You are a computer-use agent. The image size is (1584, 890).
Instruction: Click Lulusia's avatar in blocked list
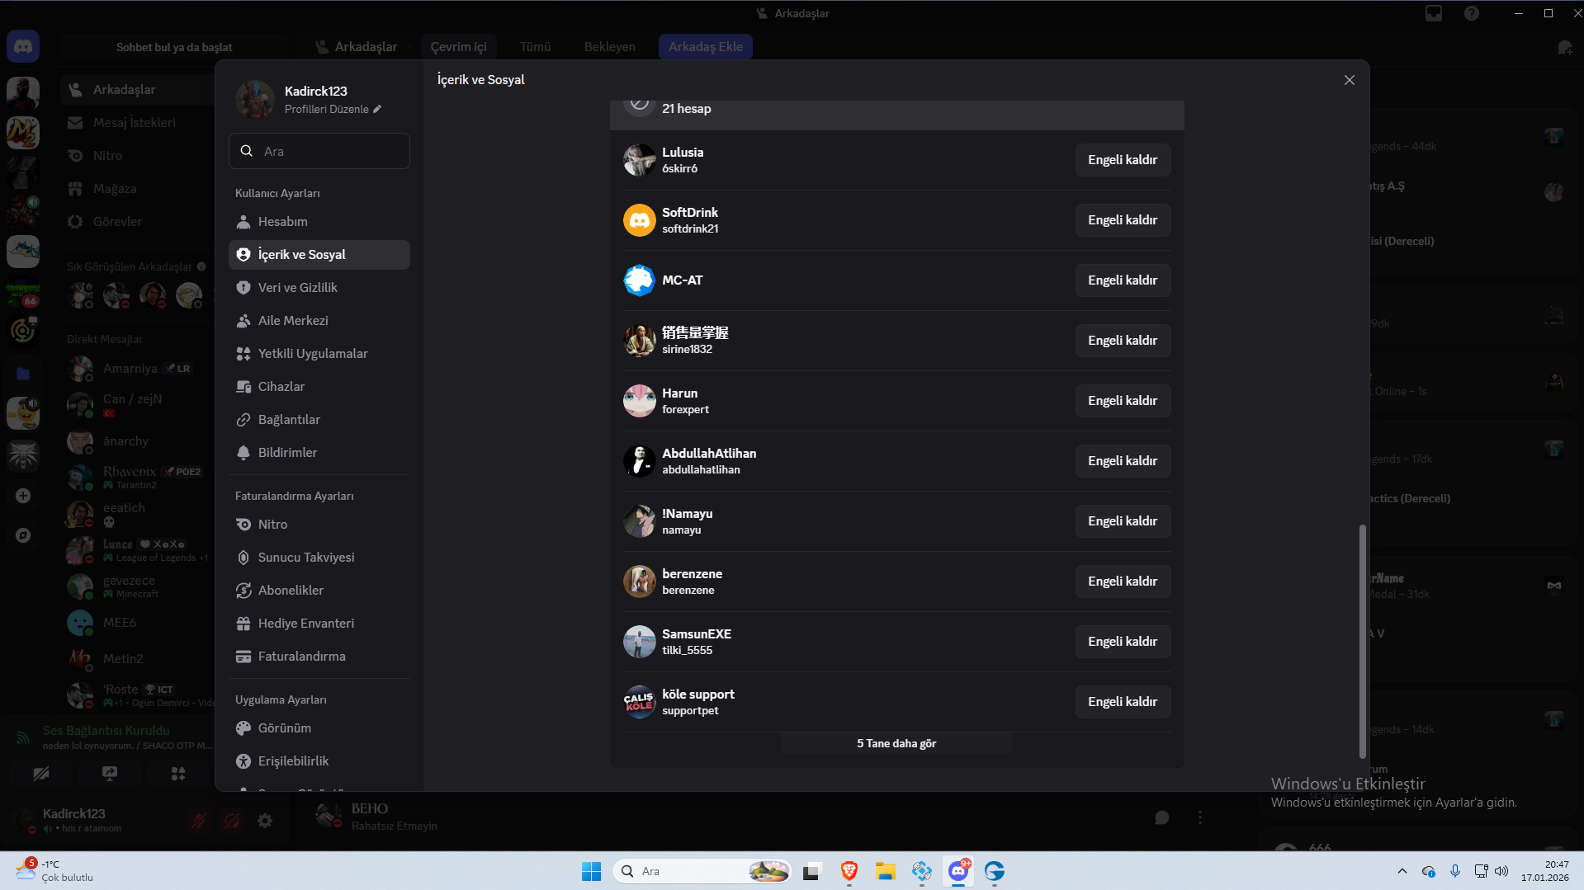point(640,160)
